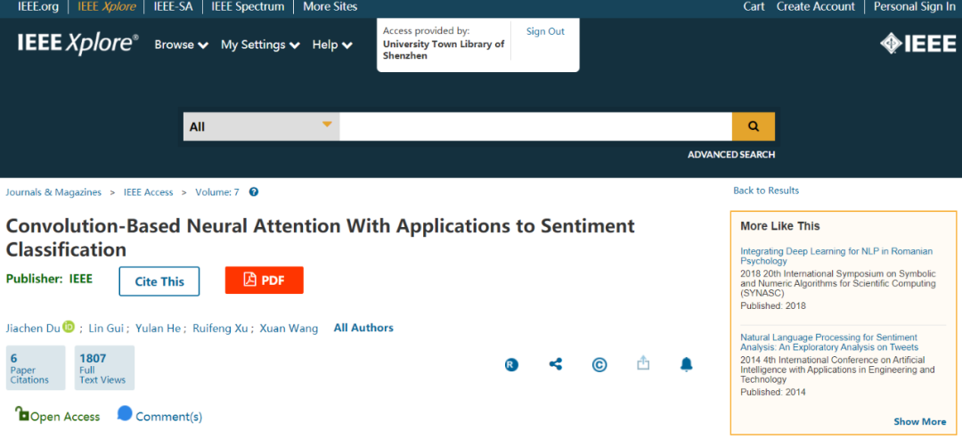Open IEEE Xplore top nav link

click(107, 7)
